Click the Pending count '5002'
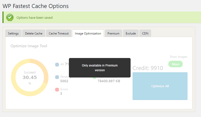This screenshot has width=201, height=117. (x=64, y=81)
